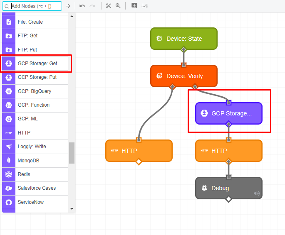Click the Redis stack icon

[x=9, y=174]
